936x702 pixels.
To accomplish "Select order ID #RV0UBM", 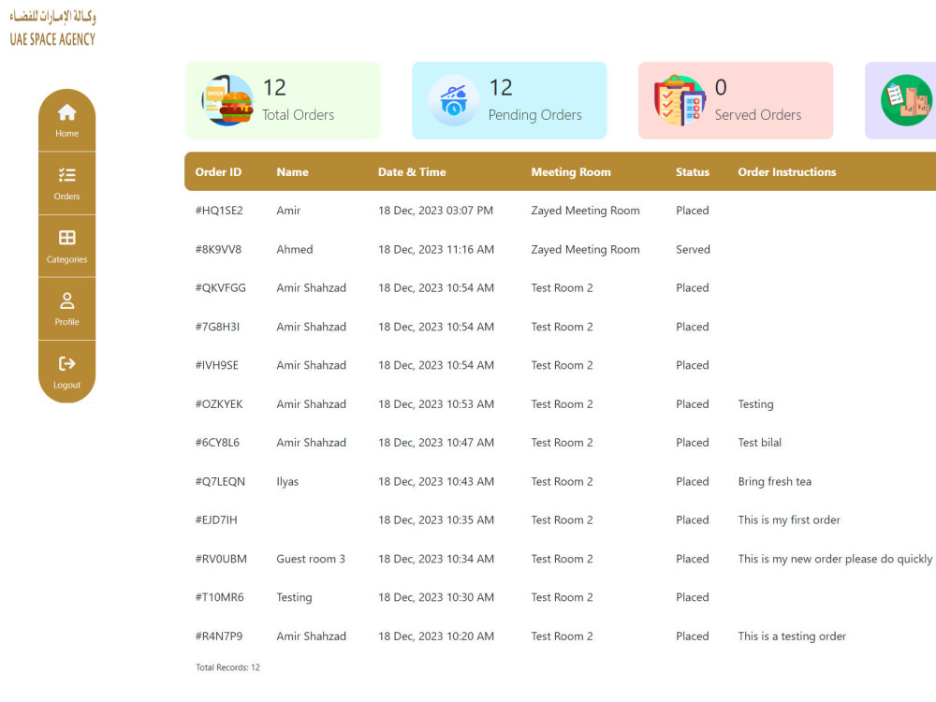I will point(221,559).
